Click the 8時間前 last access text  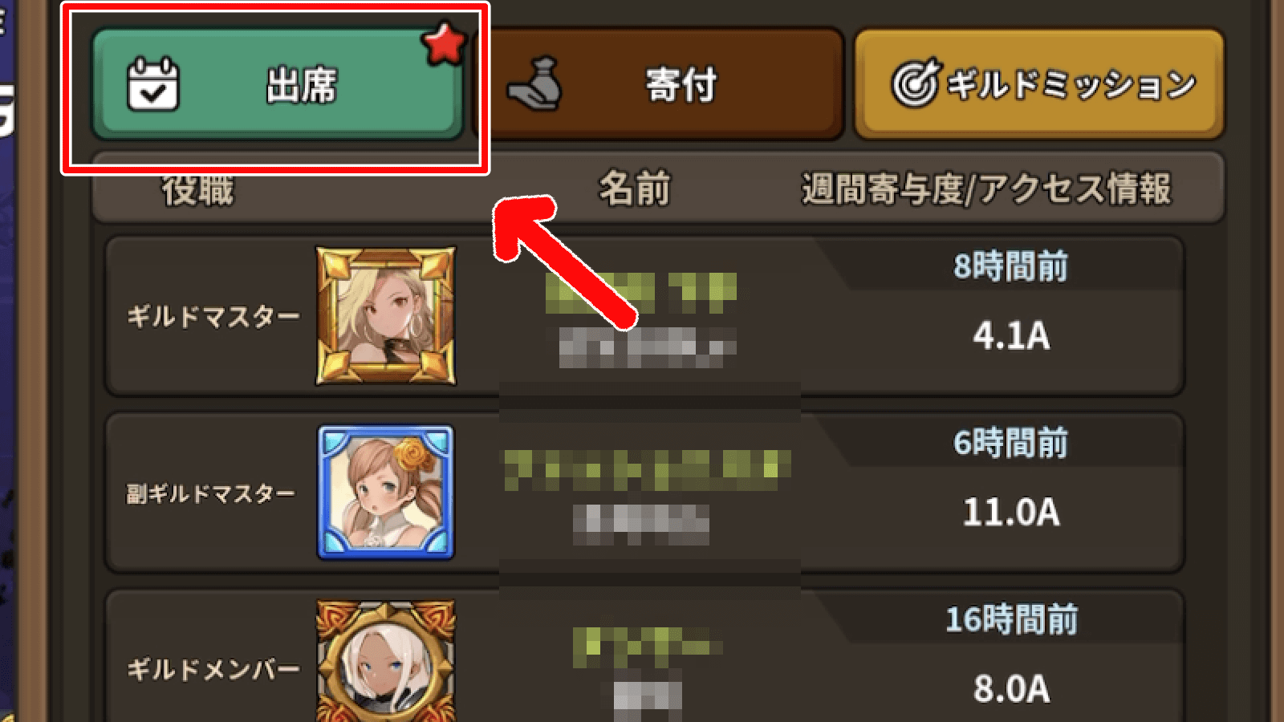click(1011, 266)
